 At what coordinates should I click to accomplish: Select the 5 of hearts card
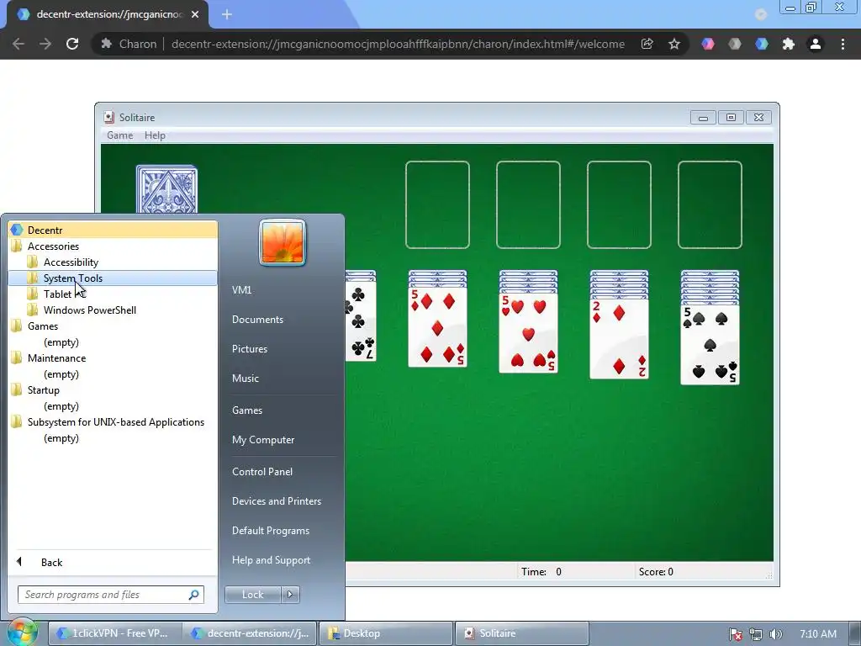(528, 333)
